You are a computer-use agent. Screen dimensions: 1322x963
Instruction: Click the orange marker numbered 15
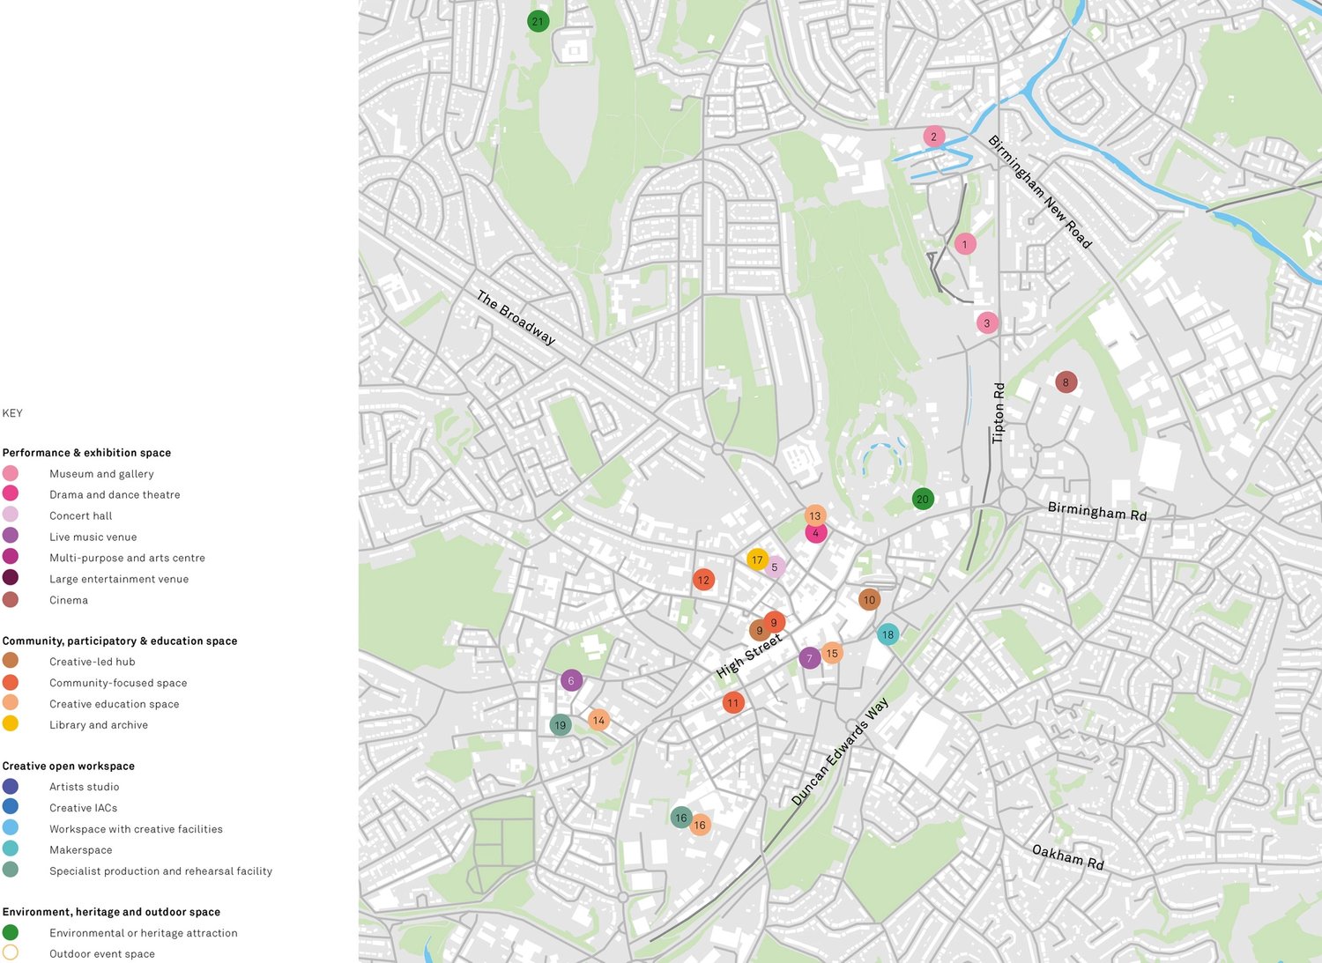(x=832, y=653)
